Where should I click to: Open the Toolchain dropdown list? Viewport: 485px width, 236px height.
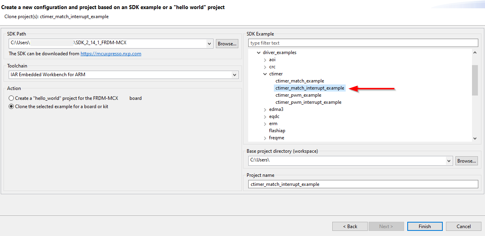pos(235,75)
